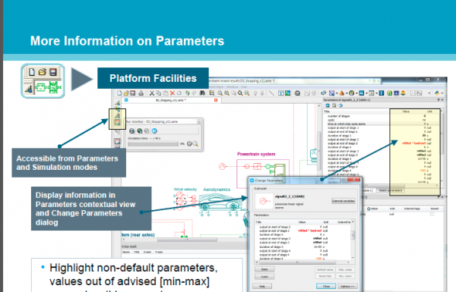Select the SD_Stopping_v11.ame document tab
Screen dimensions: 456x292
pyautogui.click(x=171, y=100)
